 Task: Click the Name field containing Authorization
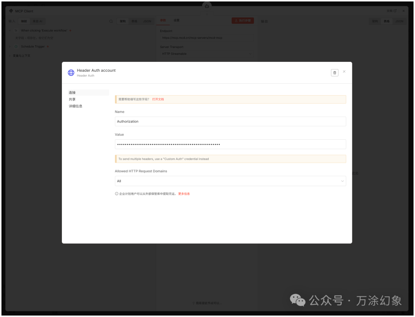[230, 121]
